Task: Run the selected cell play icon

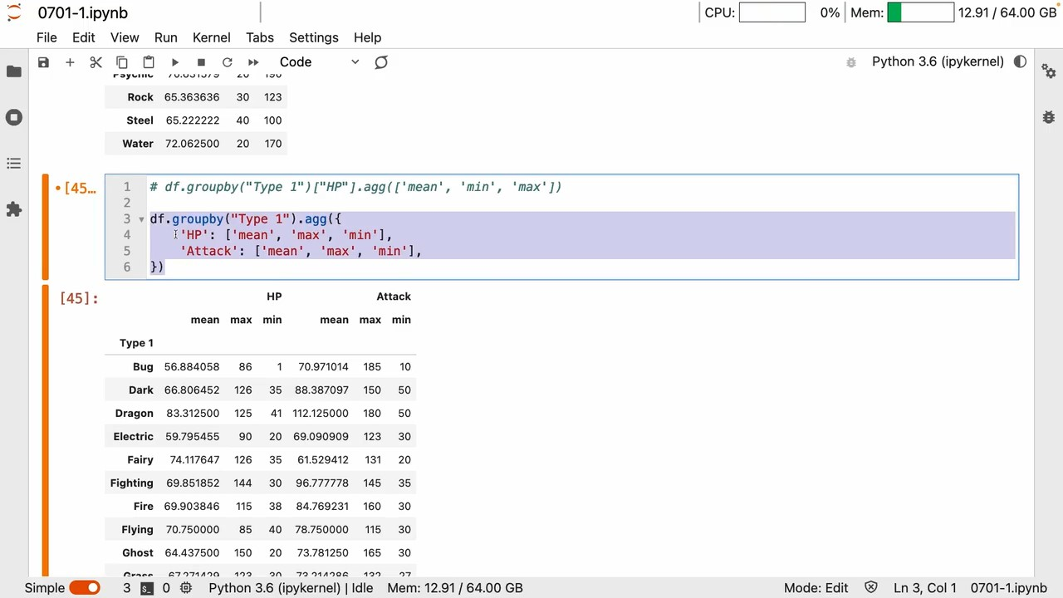Action: (175, 62)
